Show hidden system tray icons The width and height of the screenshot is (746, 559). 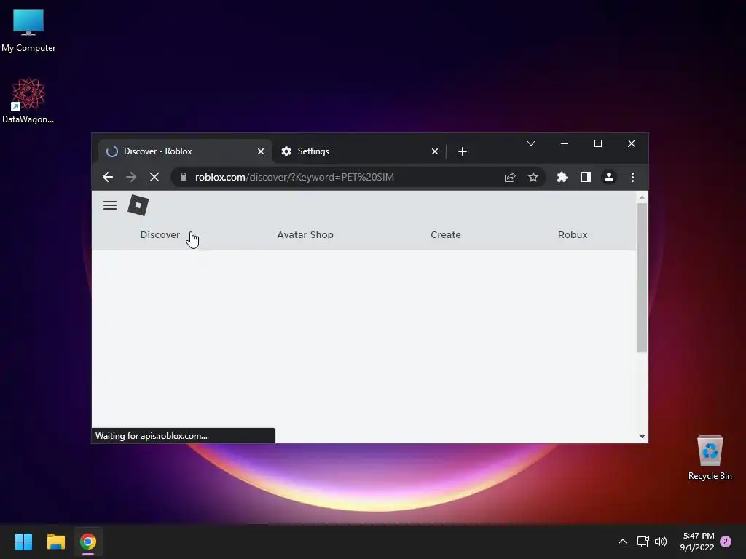(623, 542)
